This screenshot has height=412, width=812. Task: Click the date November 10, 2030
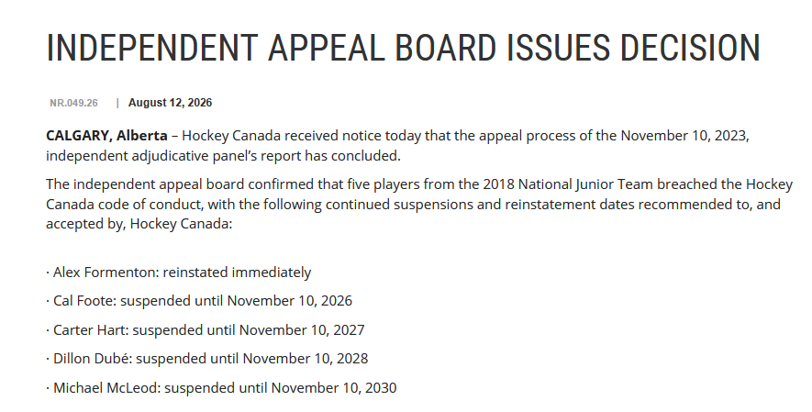point(334,387)
